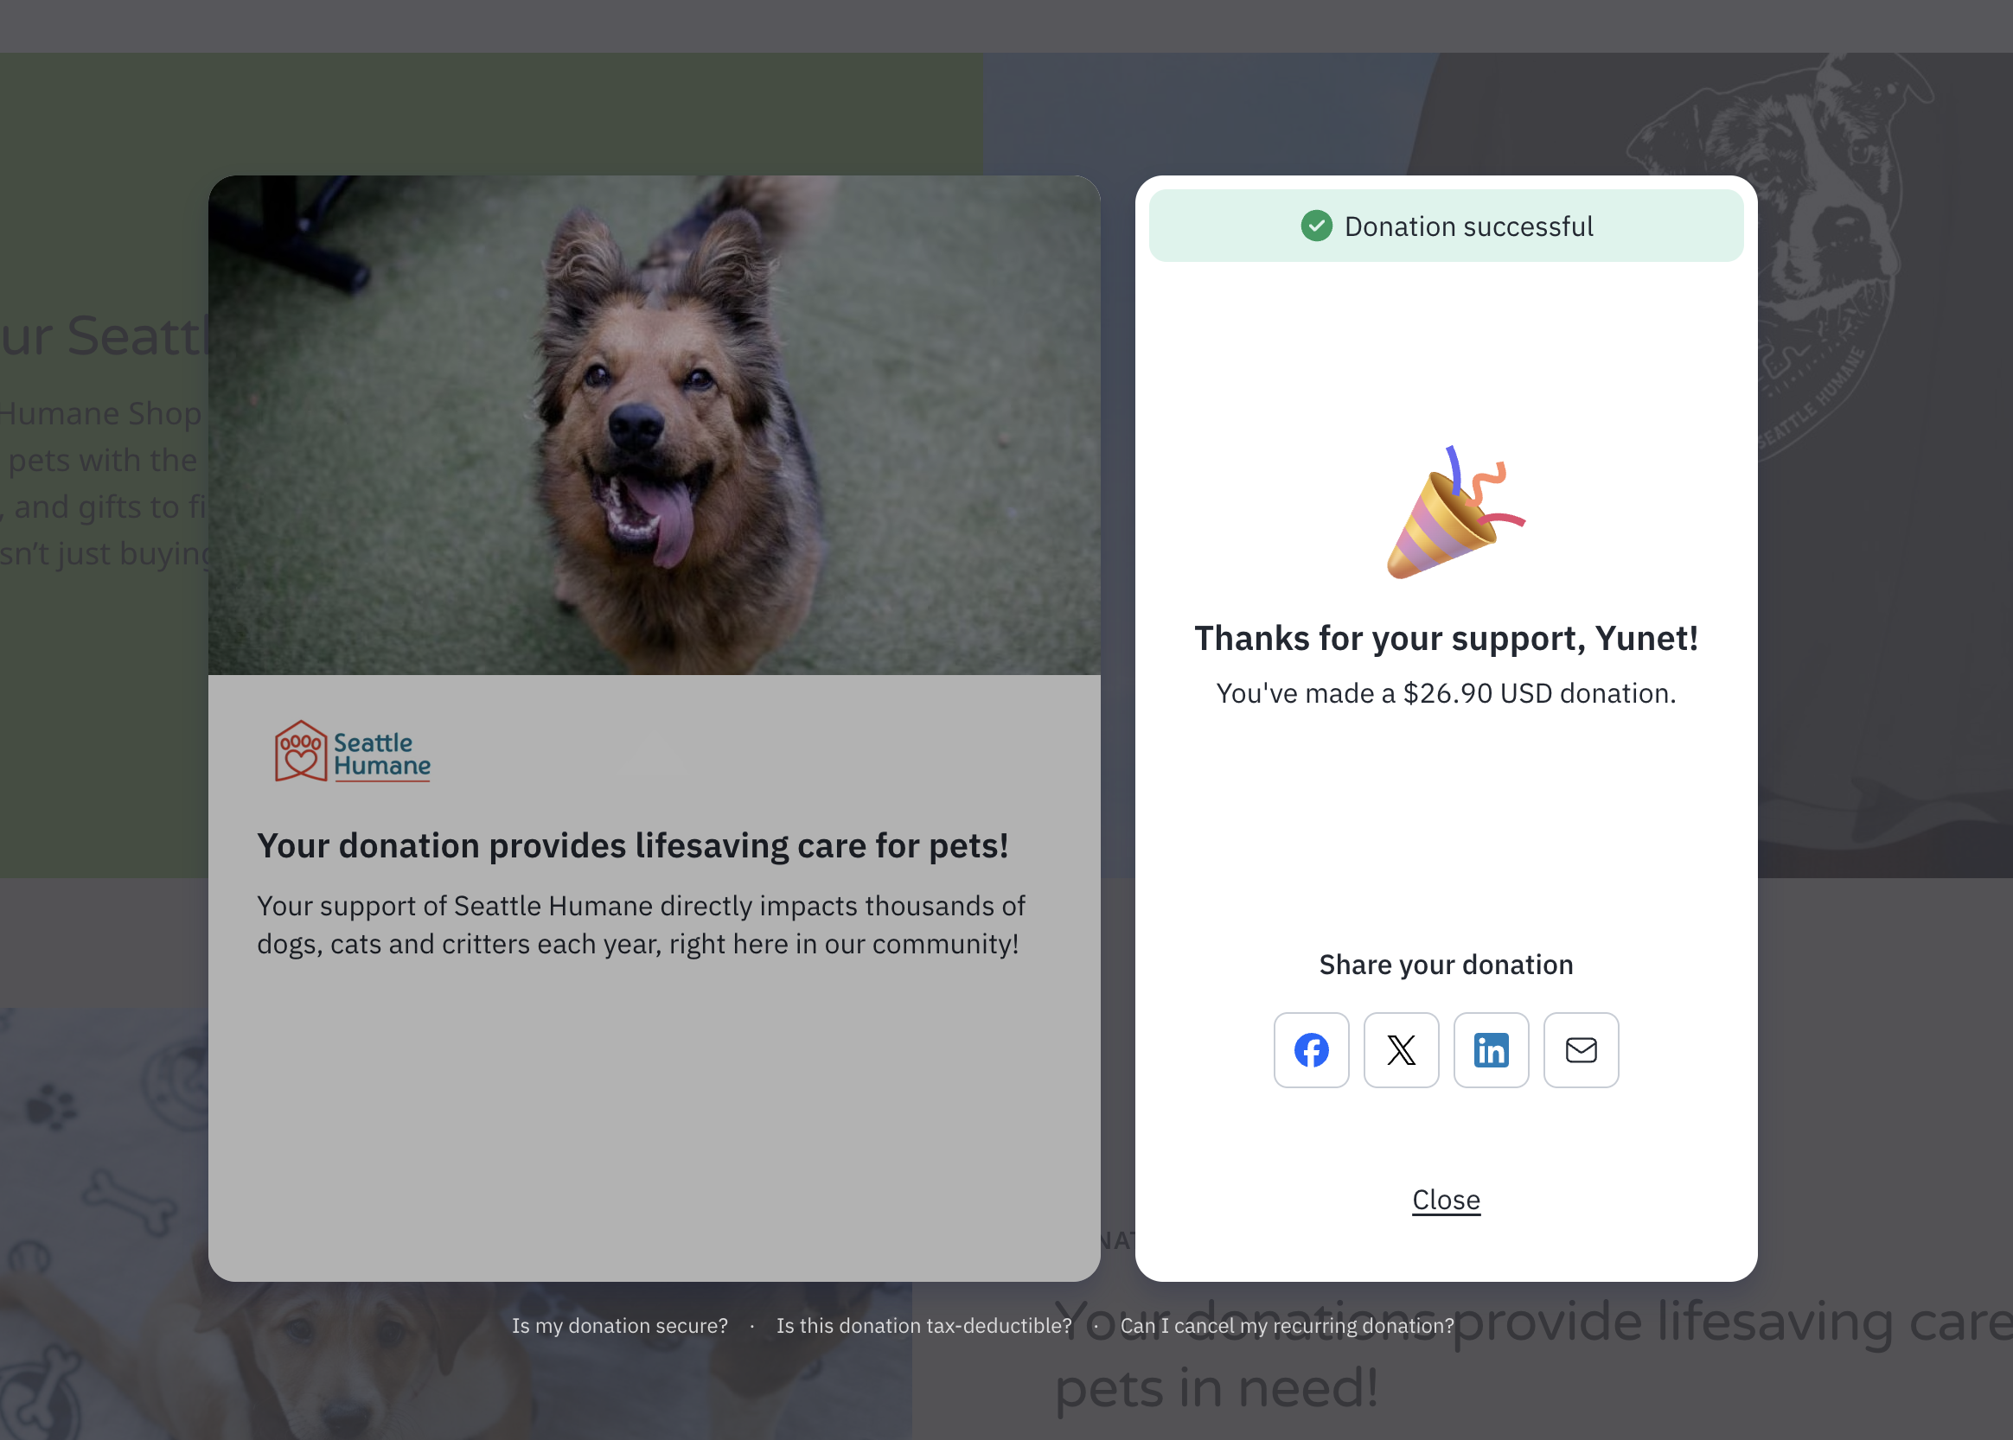Viewport: 2013px width, 1440px height.
Task: Close the donation confirmation dialog
Action: [1446, 1200]
